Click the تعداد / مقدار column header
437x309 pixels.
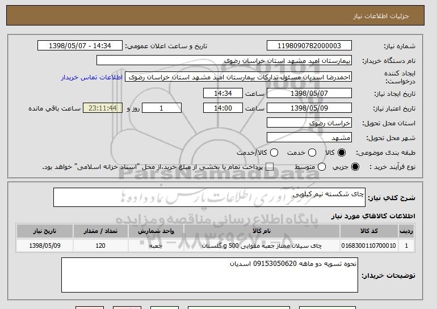100,231
